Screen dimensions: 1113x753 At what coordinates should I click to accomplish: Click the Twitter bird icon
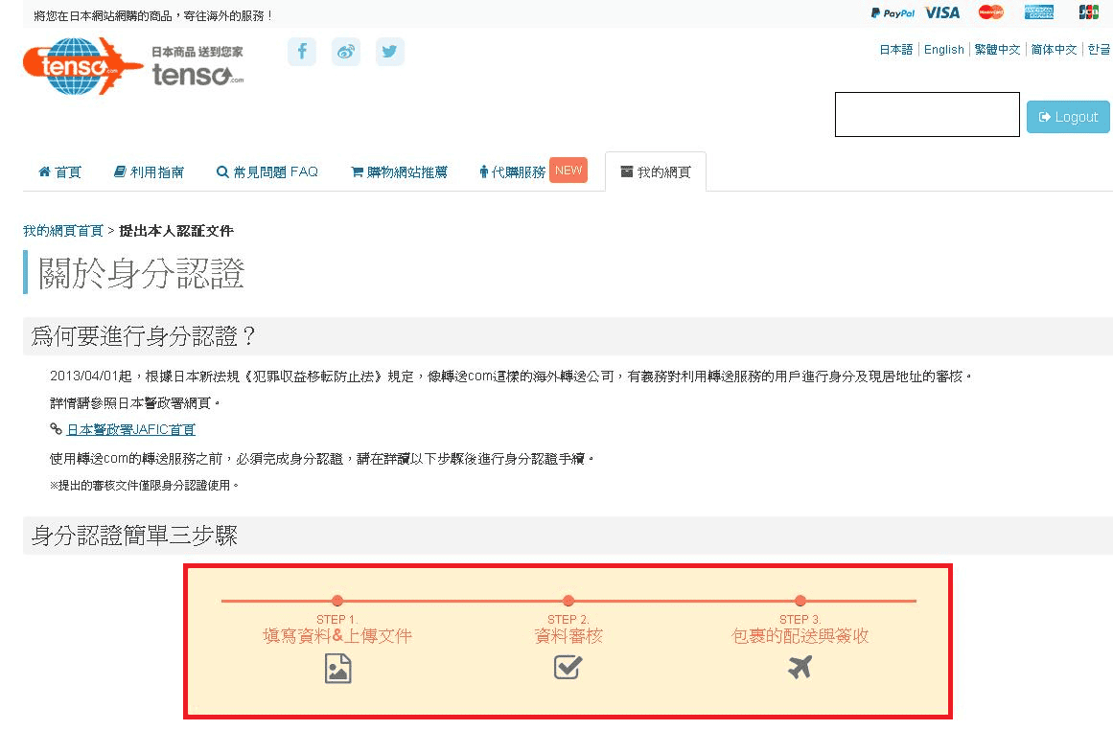(389, 52)
